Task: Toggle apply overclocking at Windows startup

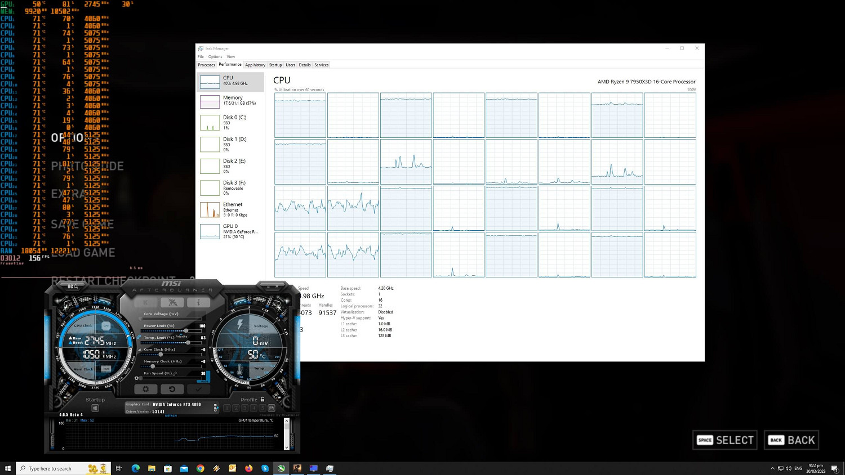Action: click(95, 408)
